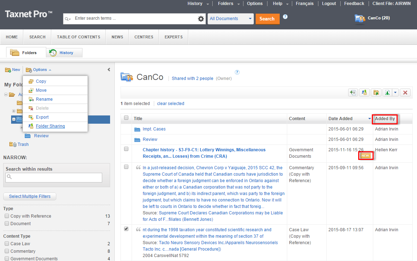Viewport: 417px width, 261px height.
Task: Toggle the select-all checkbox in table header
Action: click(126, 118)
